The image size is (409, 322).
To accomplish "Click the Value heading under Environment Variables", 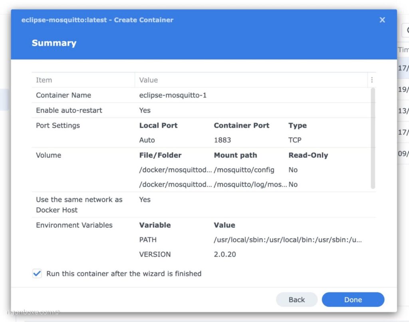I will (x=224, y=225).
